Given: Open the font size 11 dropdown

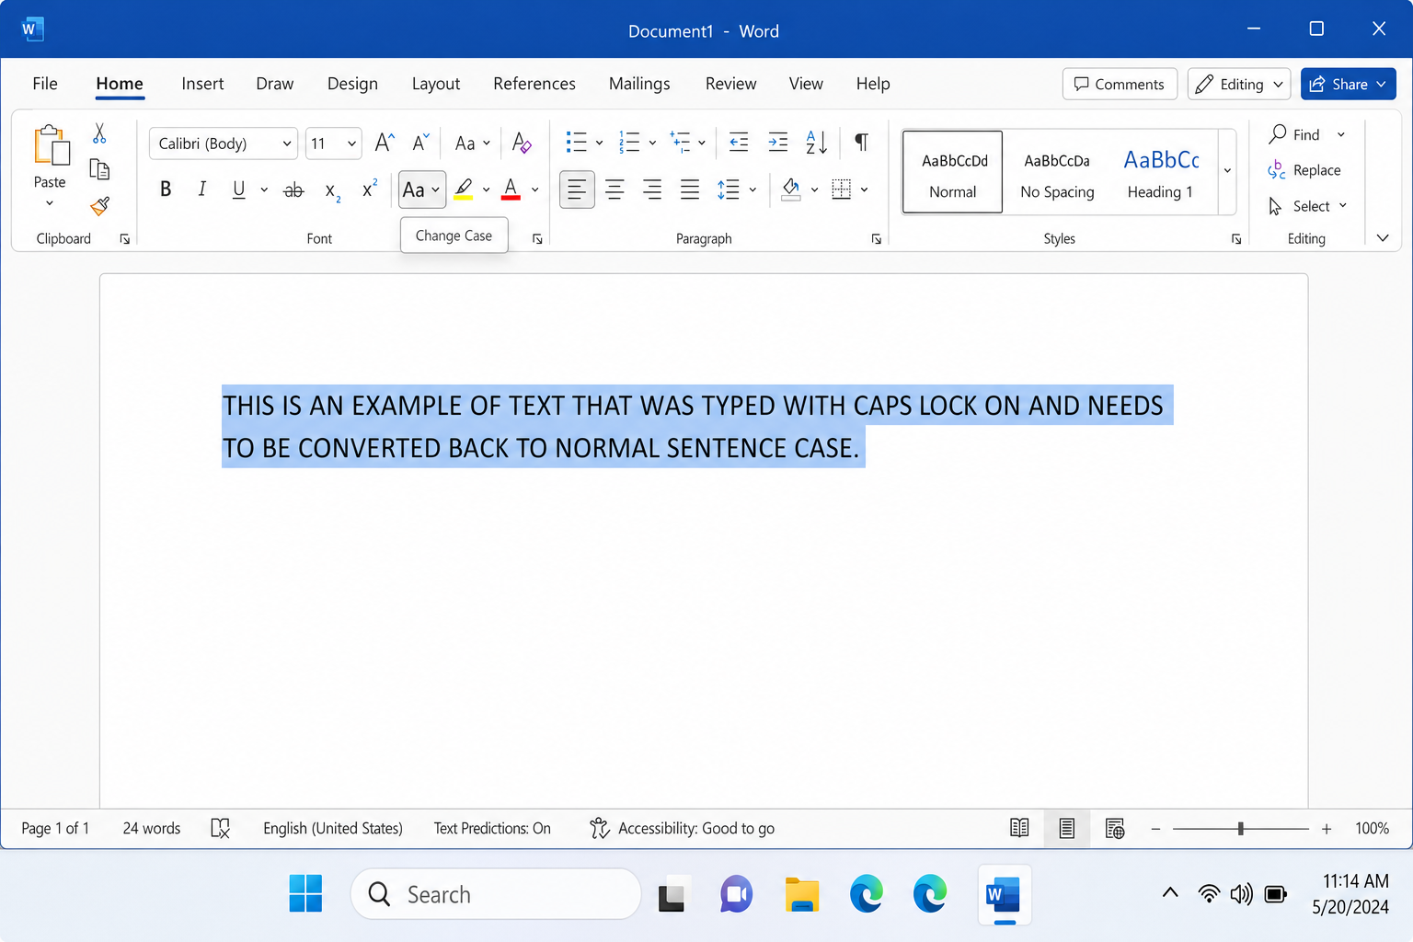Looking at the screenshot, I should [x=351, y=144].
